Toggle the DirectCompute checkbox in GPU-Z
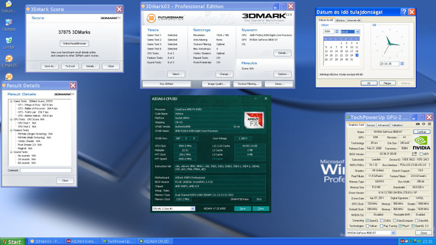Image resolution: width=436 pixels, height=245 pixels. tap(395, 220)
